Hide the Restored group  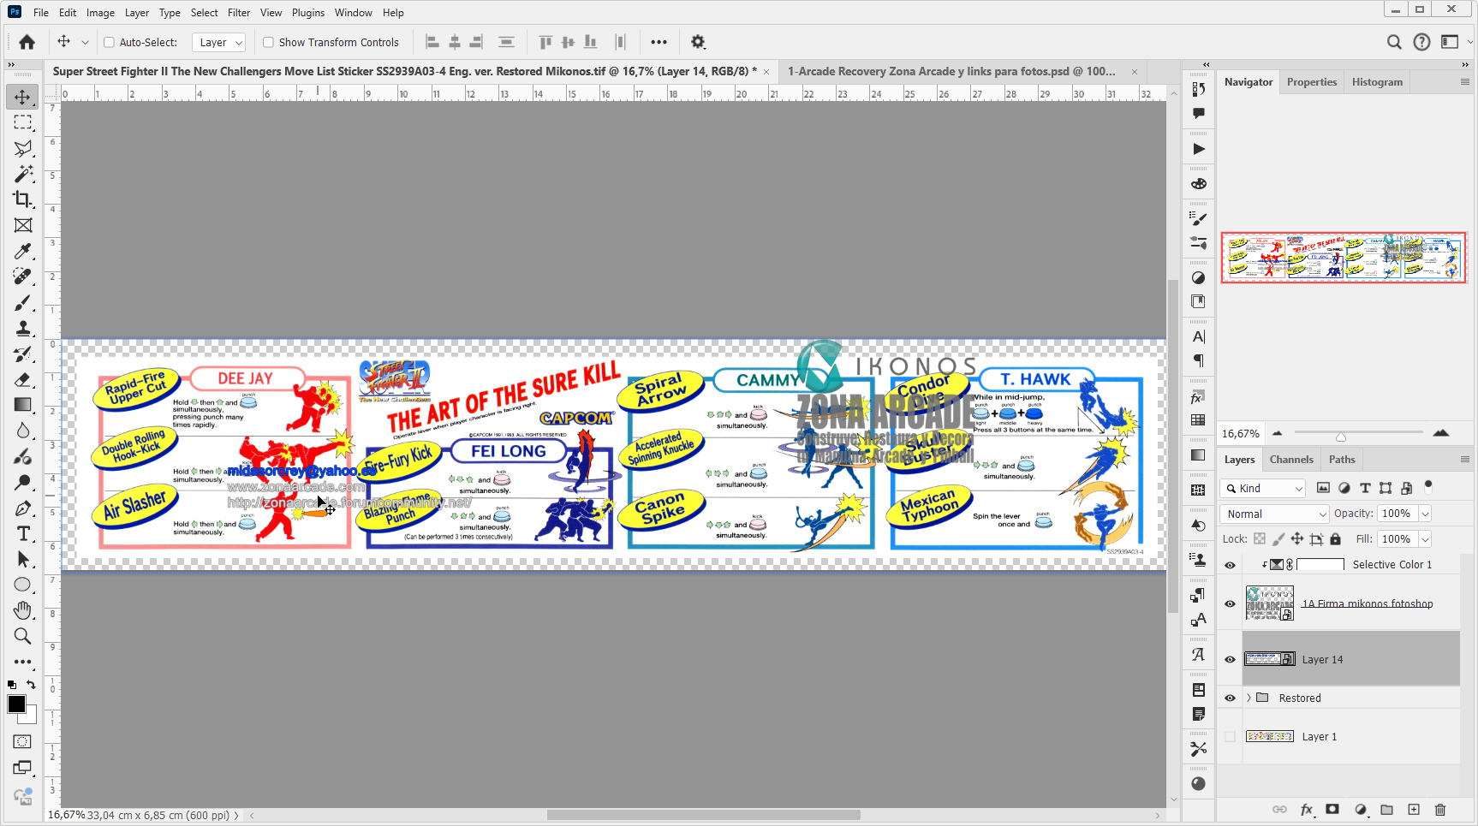tap(1230, 698)
